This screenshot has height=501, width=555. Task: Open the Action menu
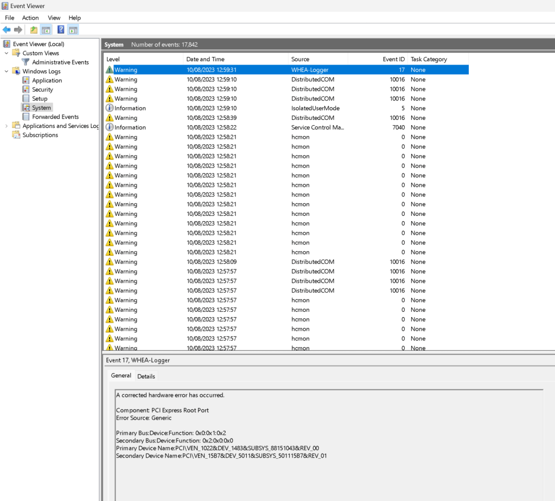click(x=30, y=18)
